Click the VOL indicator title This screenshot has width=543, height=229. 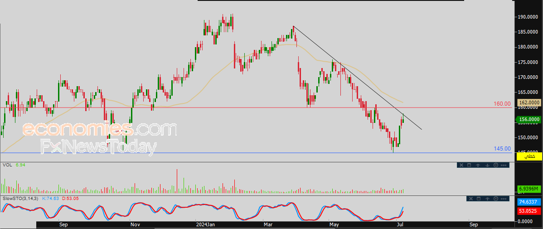coord(7,165)
